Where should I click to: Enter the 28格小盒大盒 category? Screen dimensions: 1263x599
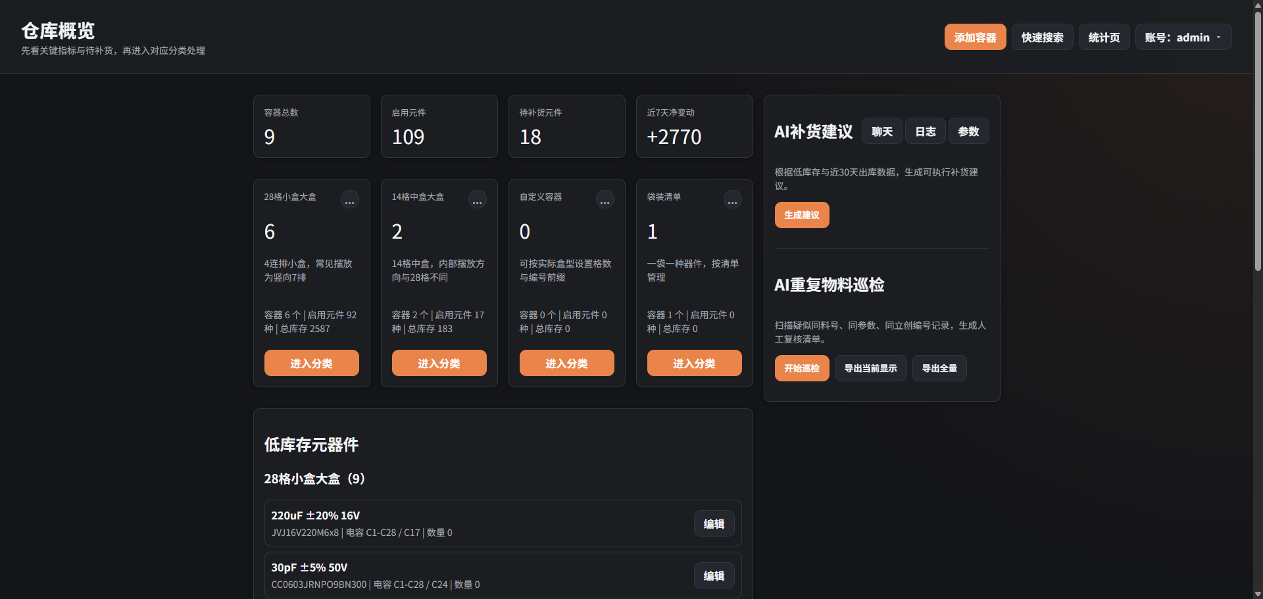pyautogui.click(x=311, y=363)
